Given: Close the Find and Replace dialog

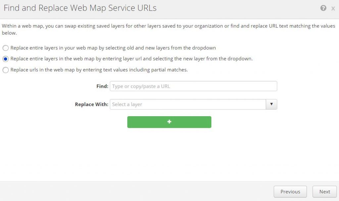Looking at the screenshot, I should tap(333, 9).
